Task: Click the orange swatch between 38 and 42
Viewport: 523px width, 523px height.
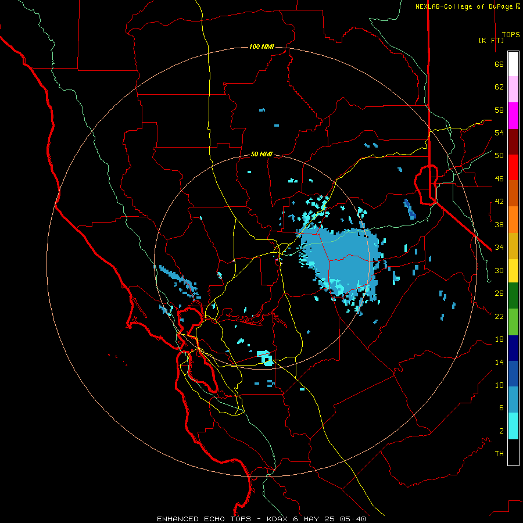Action: coord(513,220)
